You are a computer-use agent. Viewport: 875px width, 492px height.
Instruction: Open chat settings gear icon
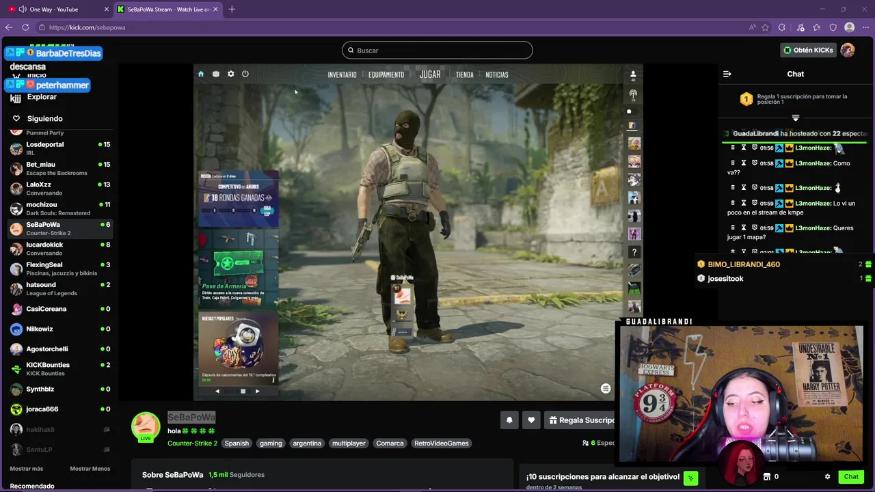click(x=827, y=476)
